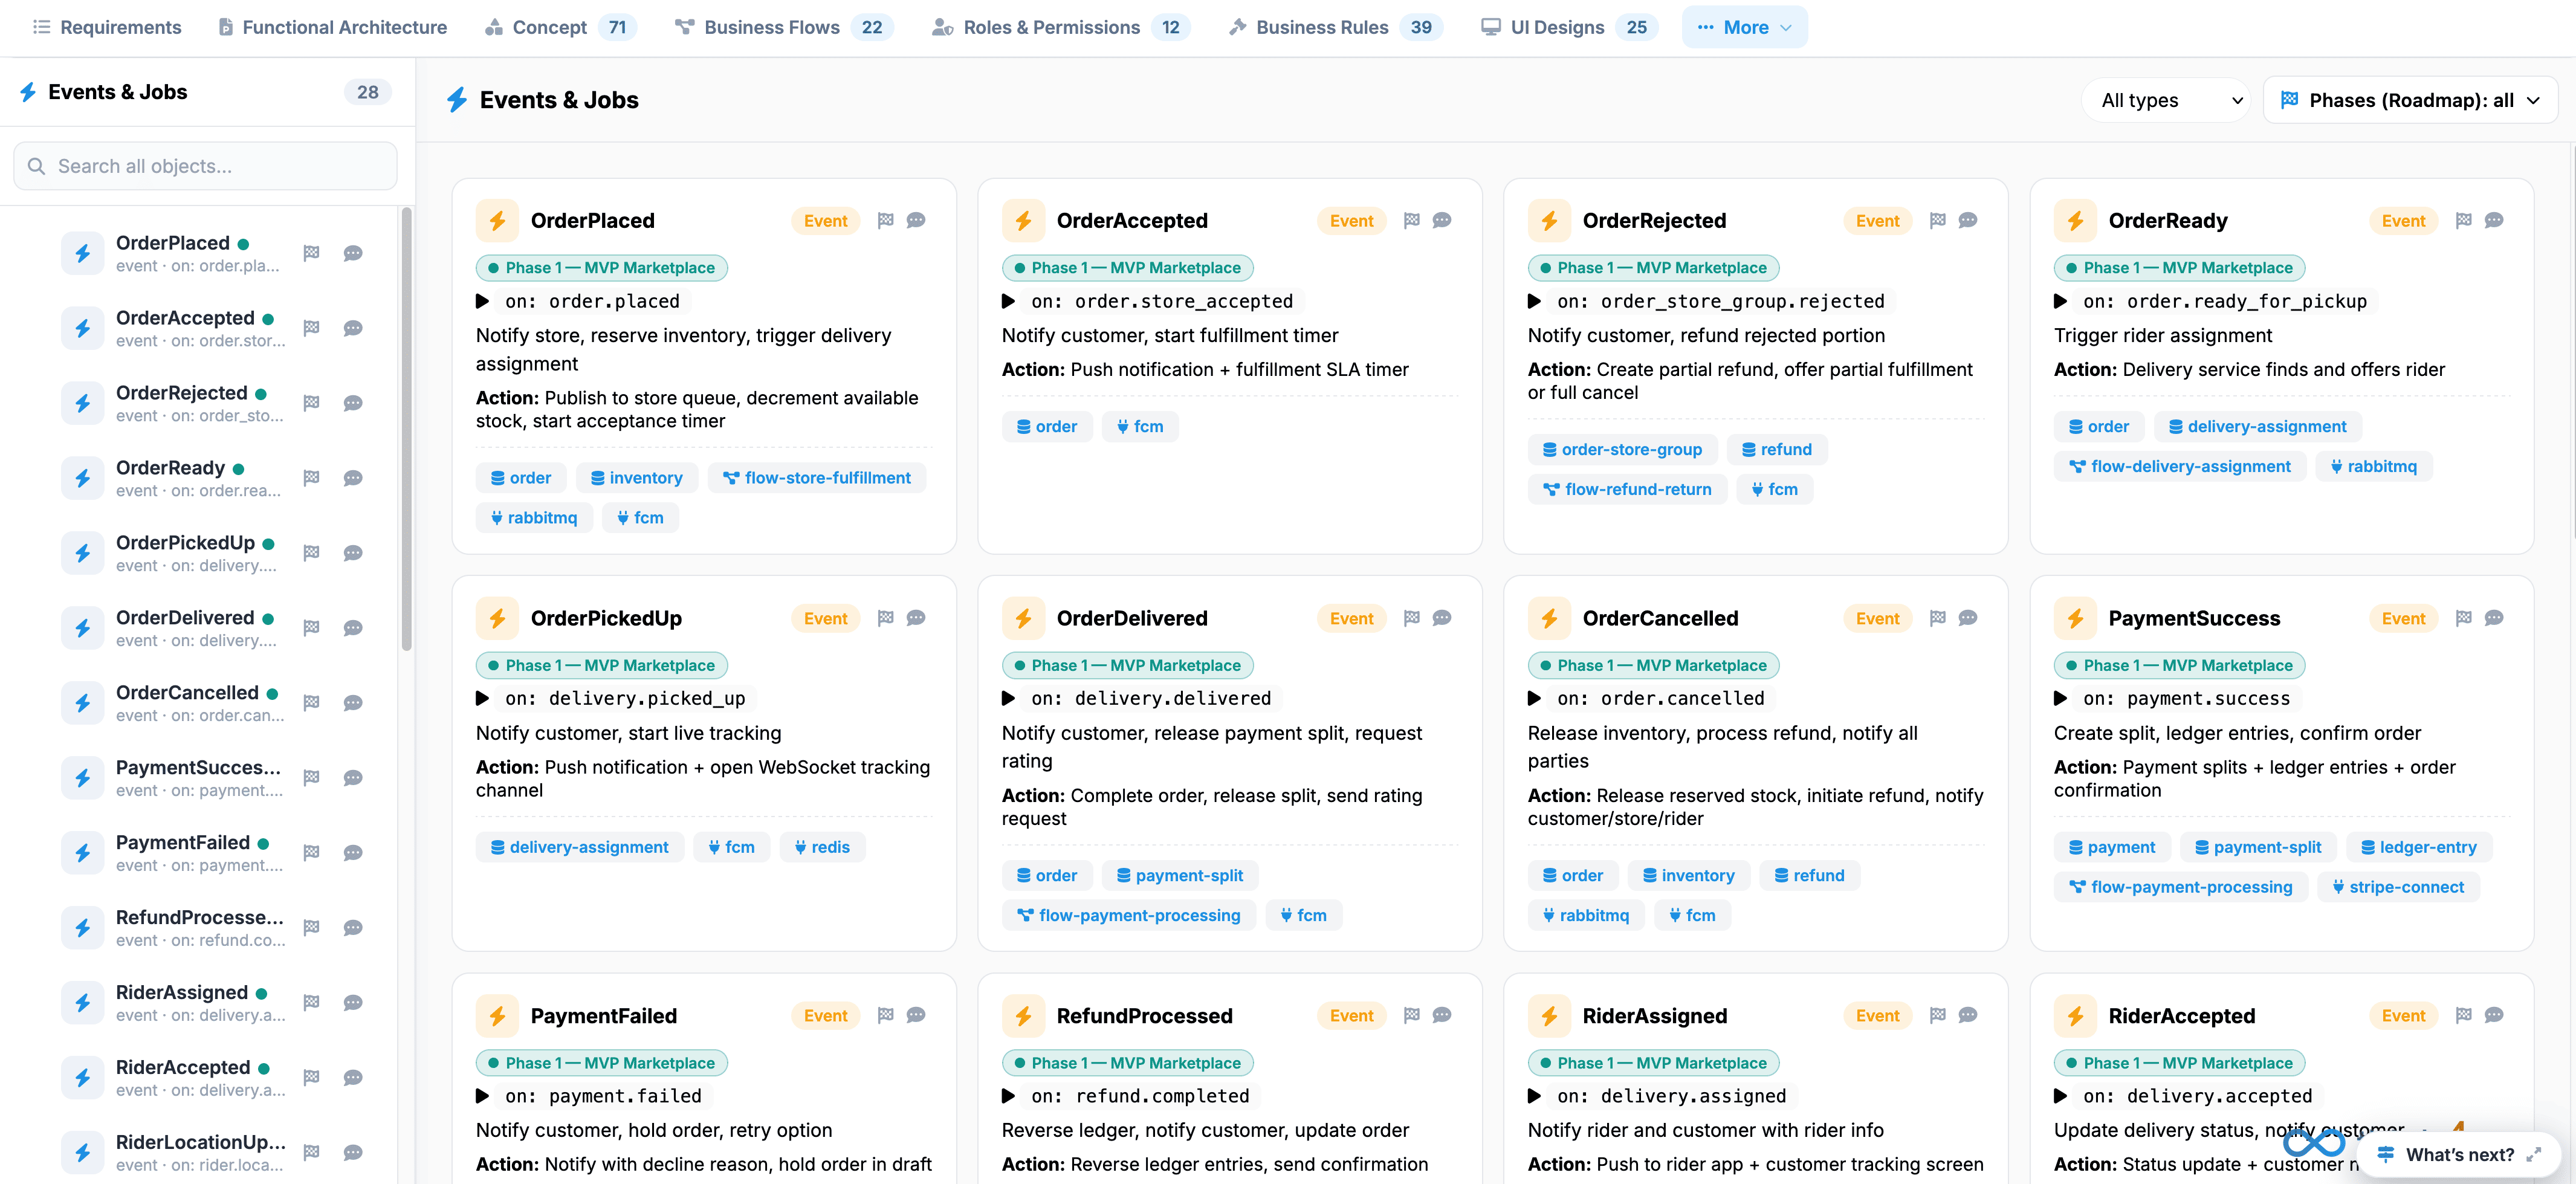Switch to the Business Flows tab
The width and height of the screenshot is (2576, 1184).
pos(785,27)
